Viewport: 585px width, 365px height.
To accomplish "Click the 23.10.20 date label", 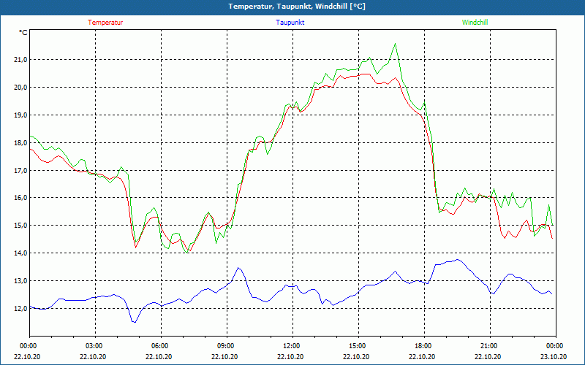I will pyautogui.click(x=554, y=356).
